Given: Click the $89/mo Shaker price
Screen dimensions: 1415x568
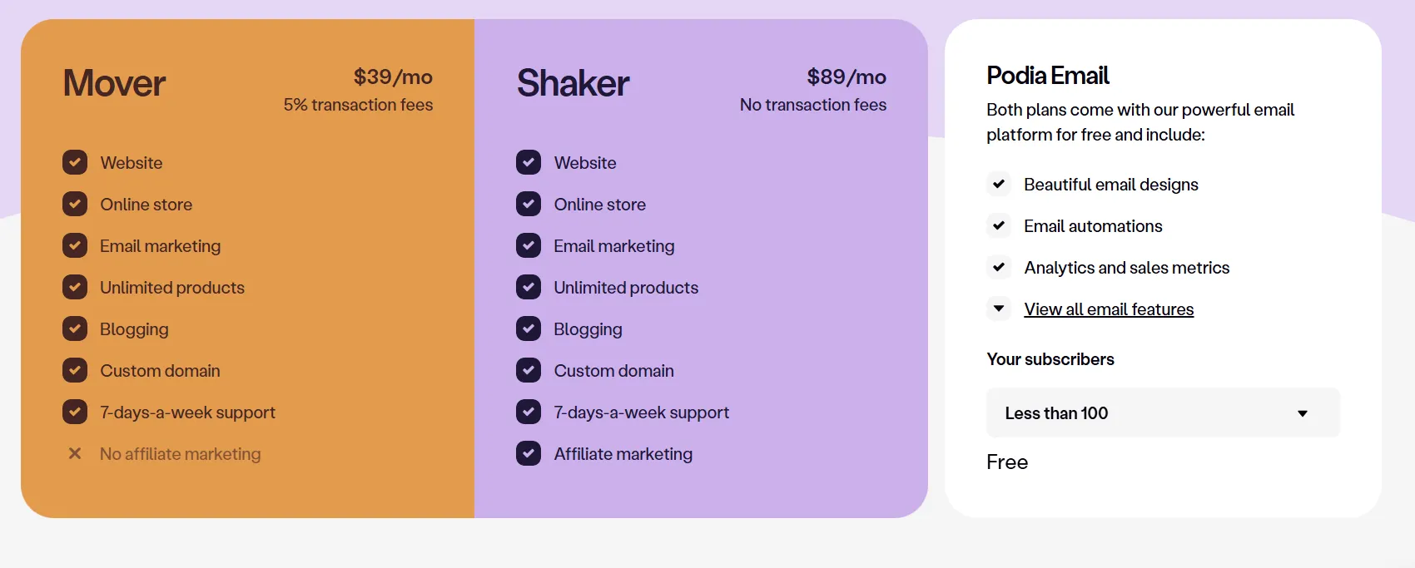Looking at the screenshot, I should pyautogui.click(x=846, y=77).
